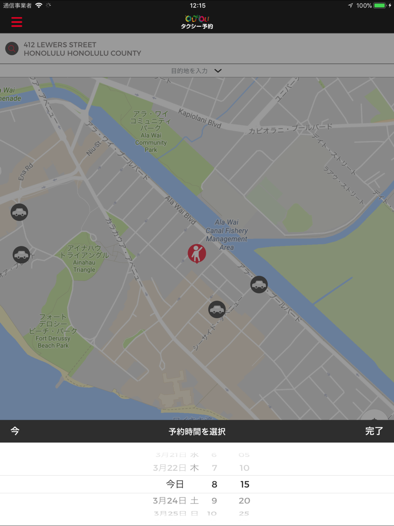Select the red passenger pickup marker
The width and height of the screenshot is (394, 526).
(197, 253)
